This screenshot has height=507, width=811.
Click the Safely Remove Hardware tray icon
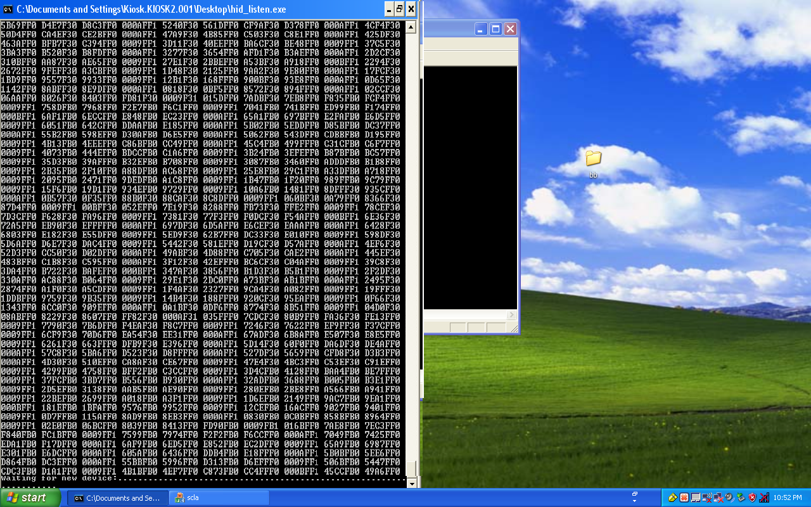click(741, 497)
